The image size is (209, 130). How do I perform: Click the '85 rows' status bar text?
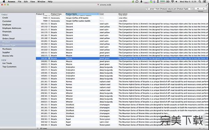pyautogui.click(x=44, y=128)
